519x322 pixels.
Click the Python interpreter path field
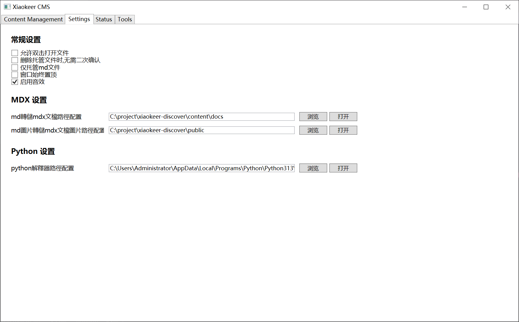(201, 168)
